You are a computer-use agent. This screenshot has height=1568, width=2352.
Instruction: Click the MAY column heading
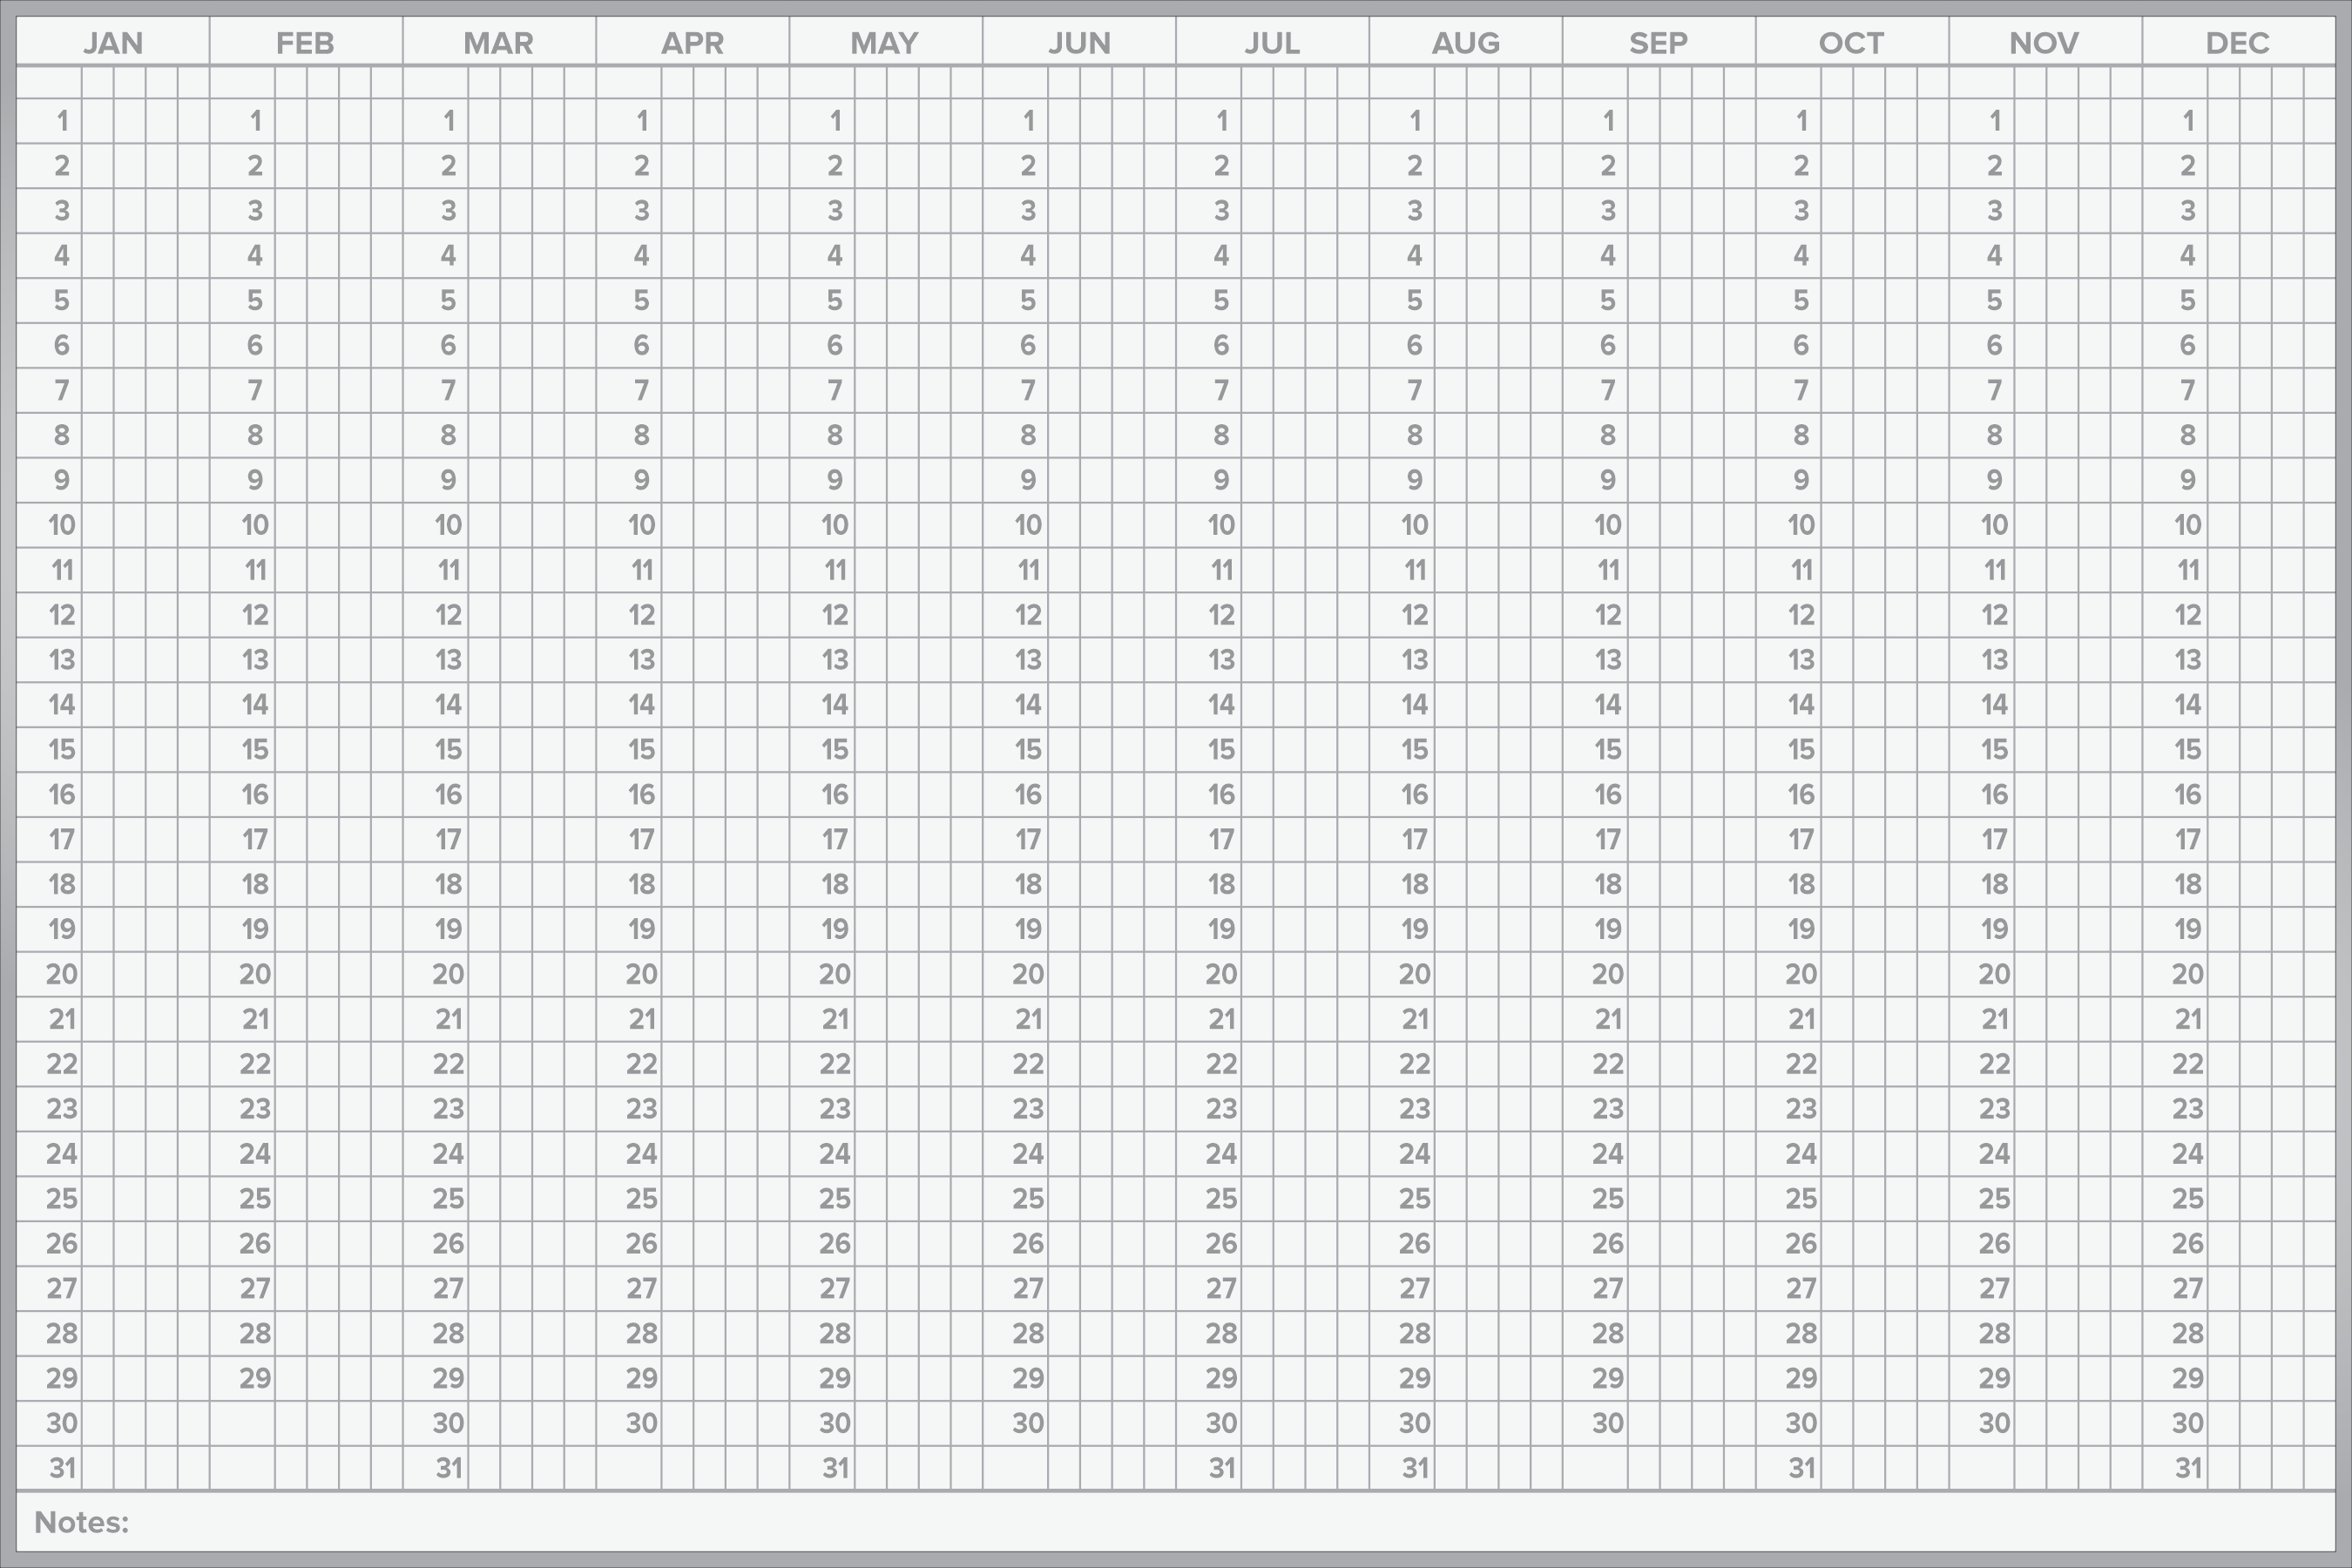click(x=886, y=43)
